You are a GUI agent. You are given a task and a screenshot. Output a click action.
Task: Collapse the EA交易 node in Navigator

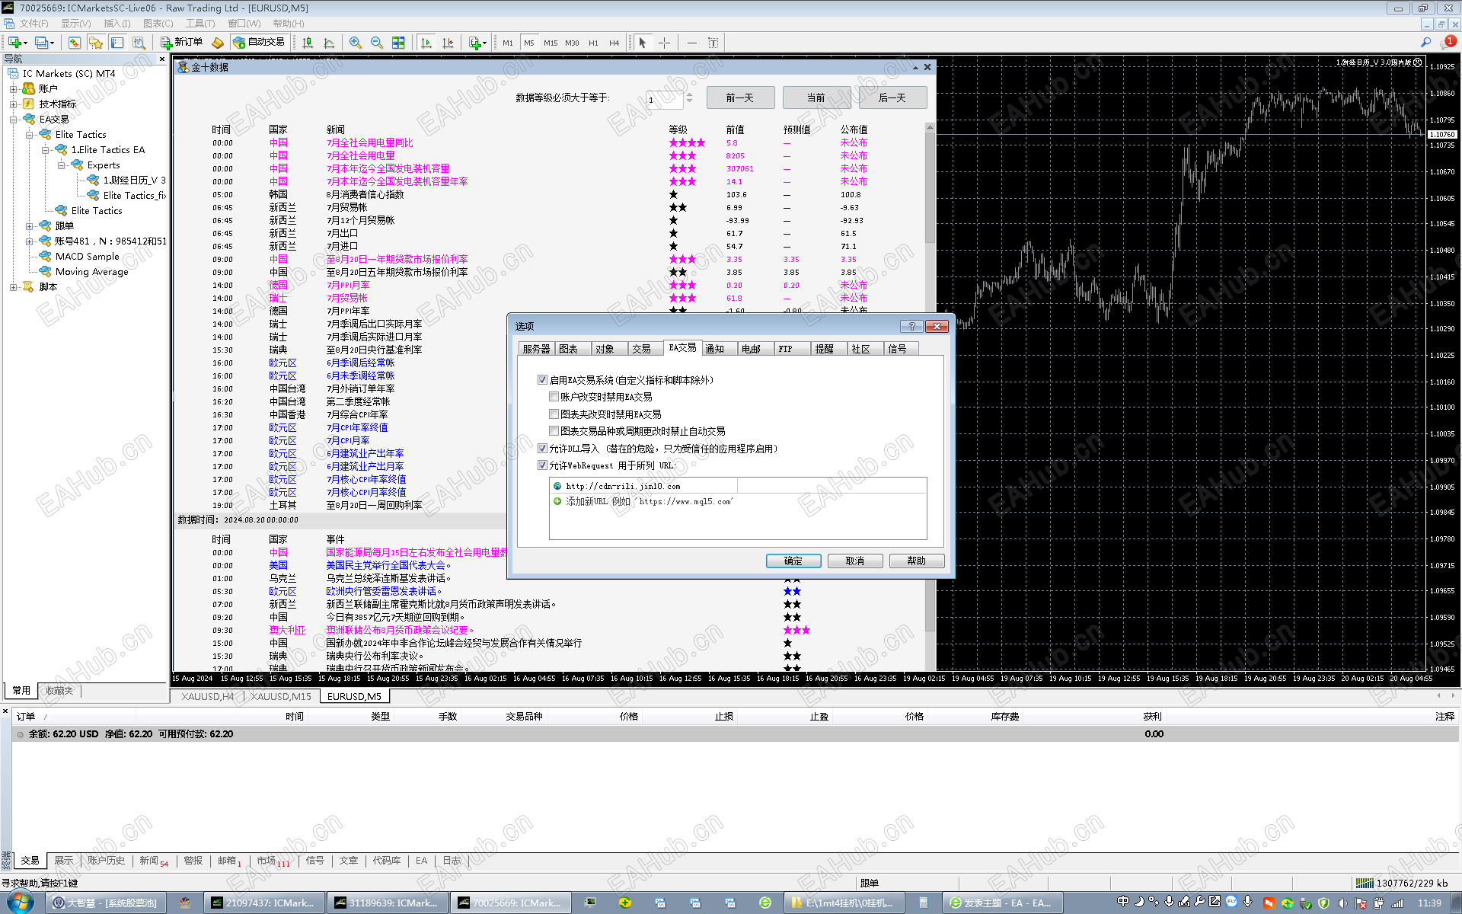[x=13, y=120]
